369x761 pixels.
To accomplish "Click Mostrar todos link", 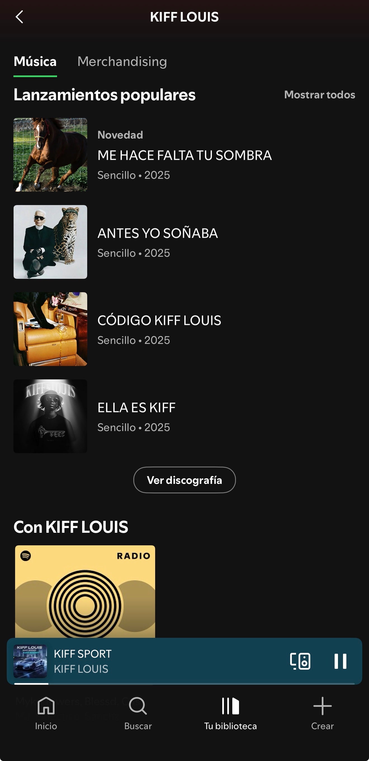I will (x=319, y=95).
